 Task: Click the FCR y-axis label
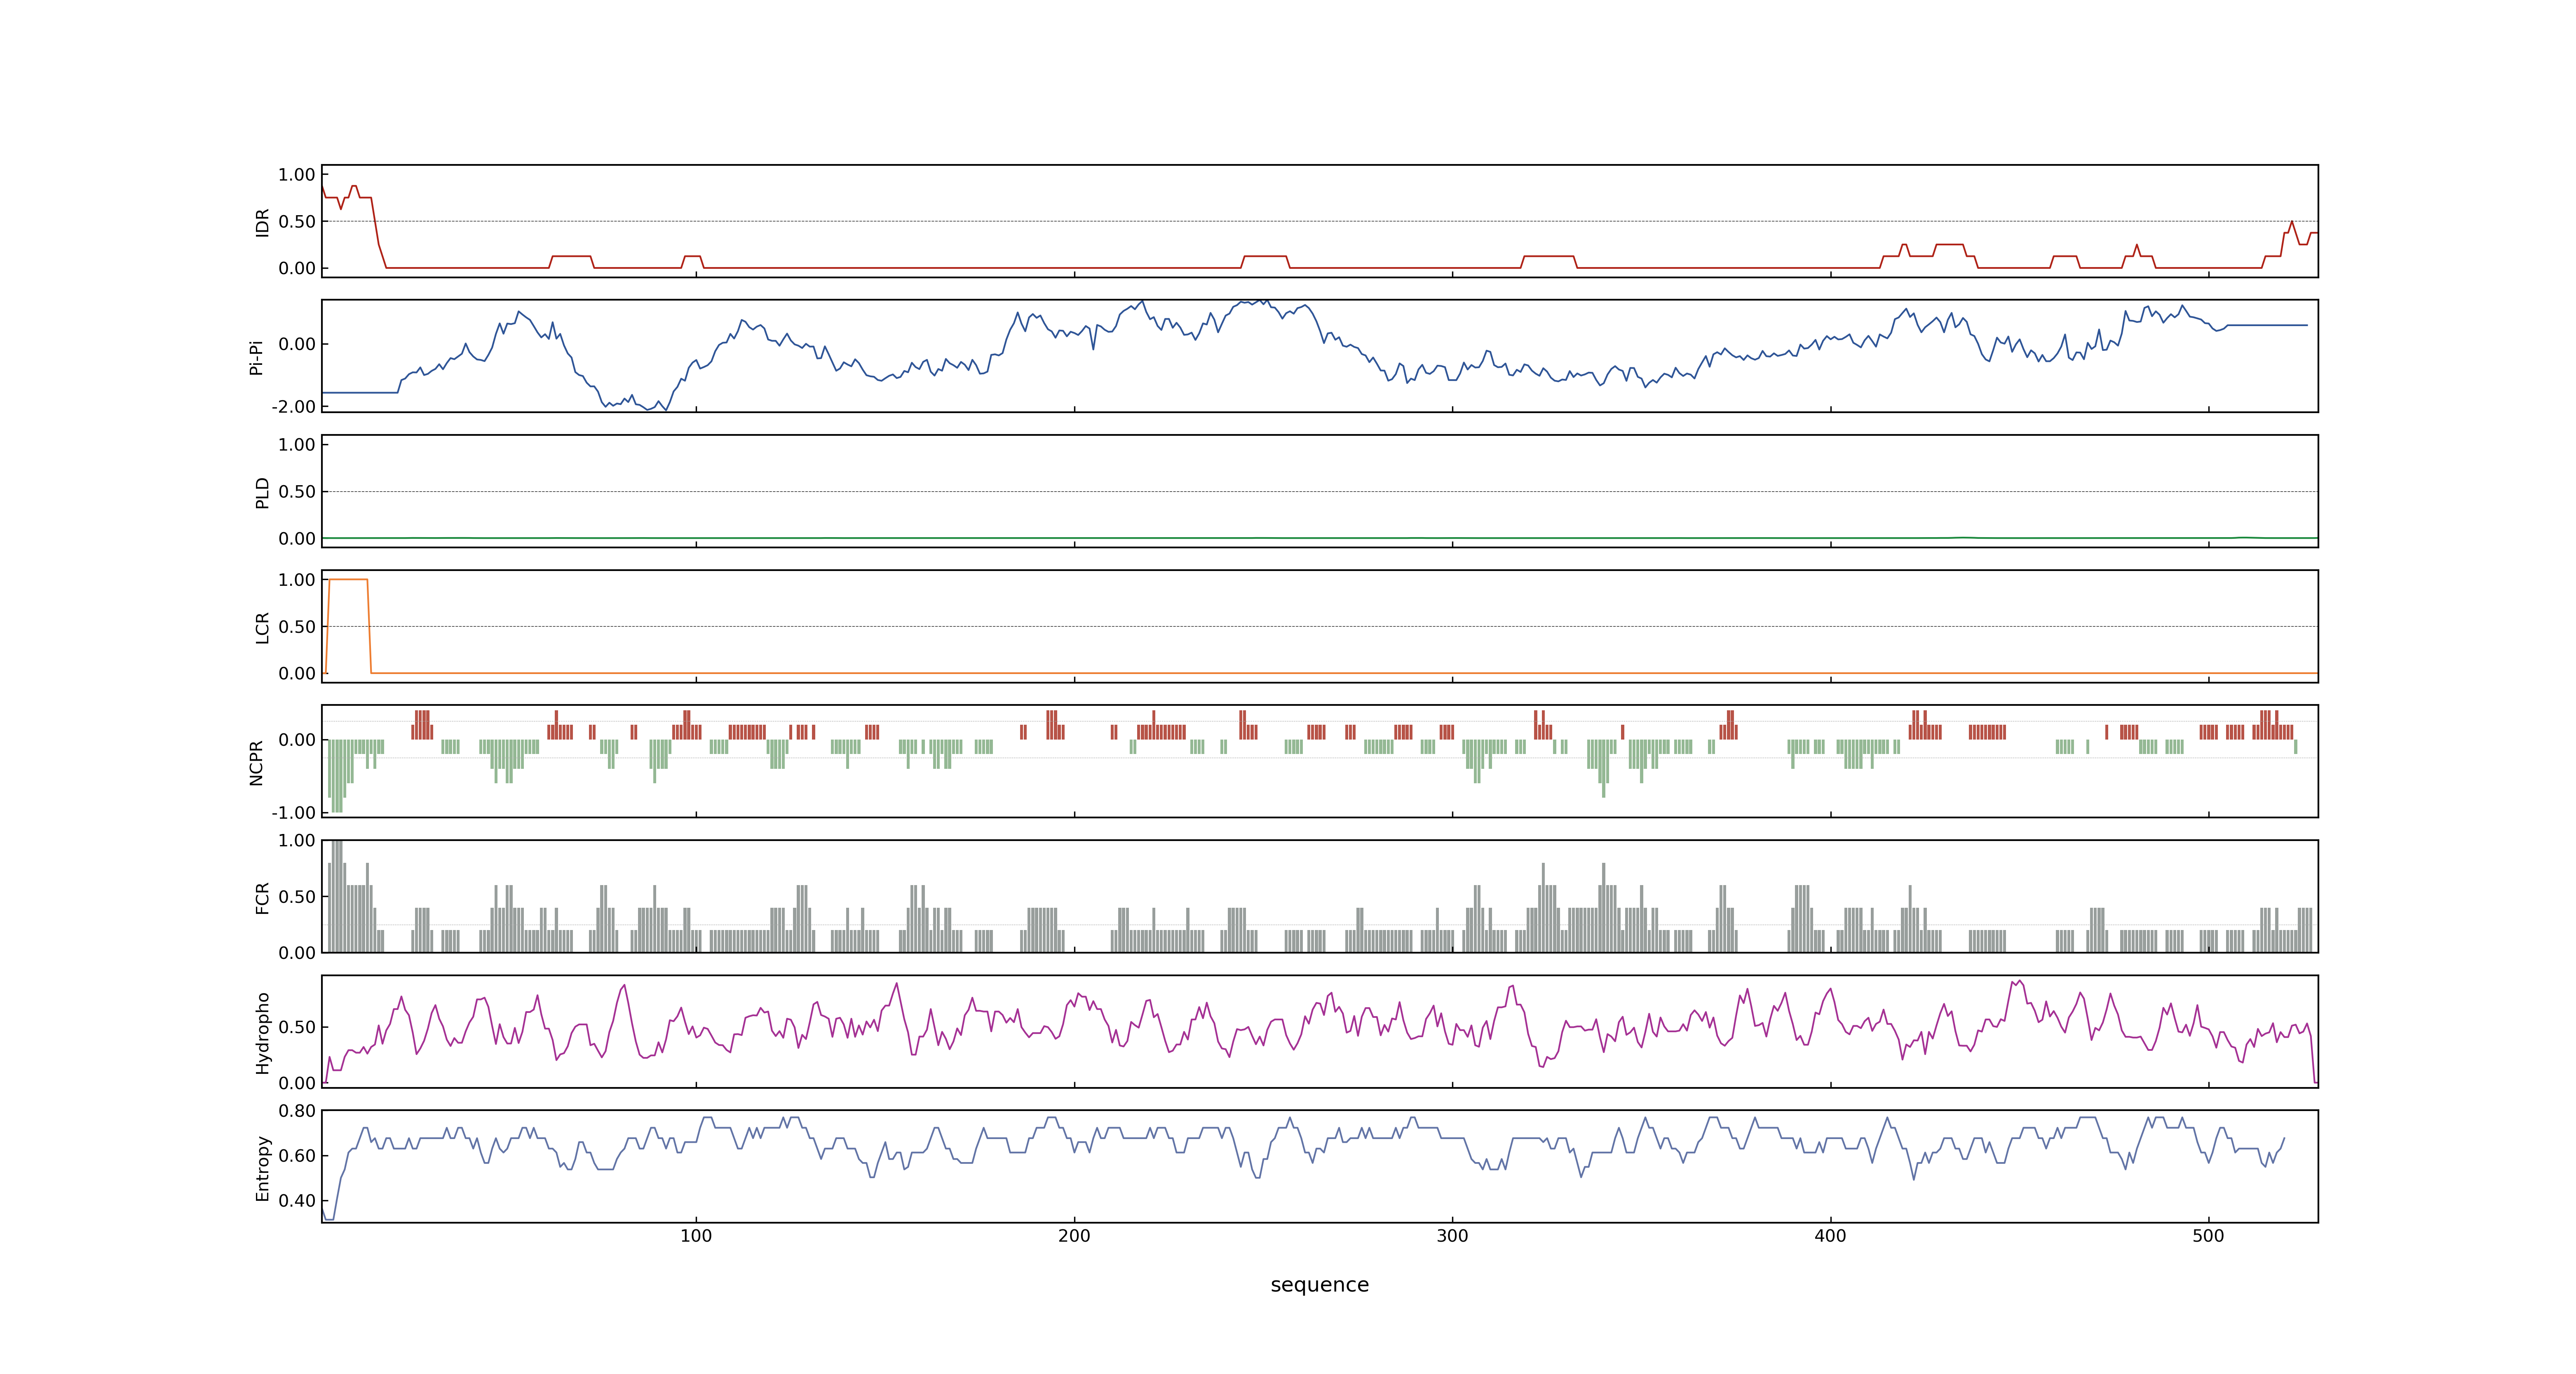(x=262, y=897)
